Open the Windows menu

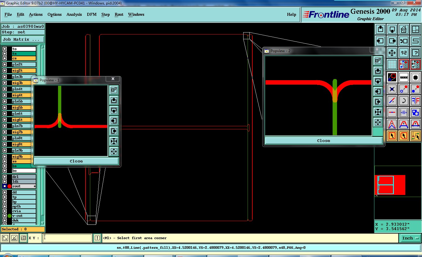point(136,14)
